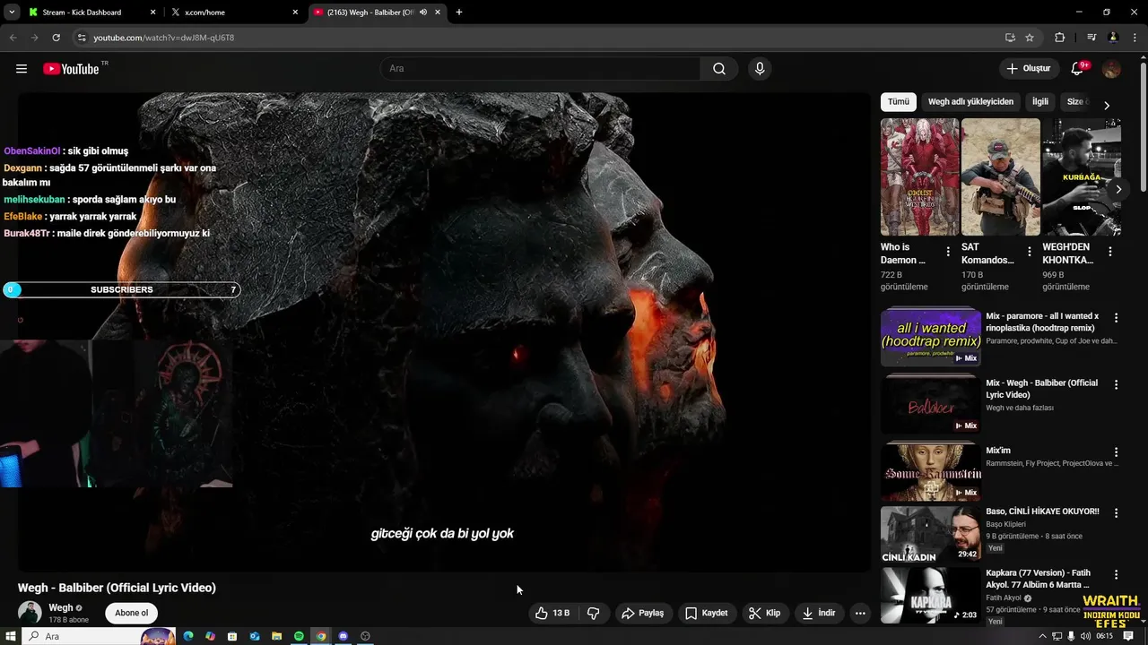Open options for 'SAT Komandos' video
The width and height of the screenshot is (1148, 645).
1029,252
